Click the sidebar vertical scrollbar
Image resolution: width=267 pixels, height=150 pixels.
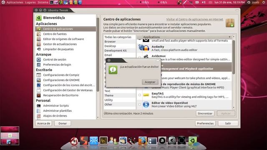(98, 55)
